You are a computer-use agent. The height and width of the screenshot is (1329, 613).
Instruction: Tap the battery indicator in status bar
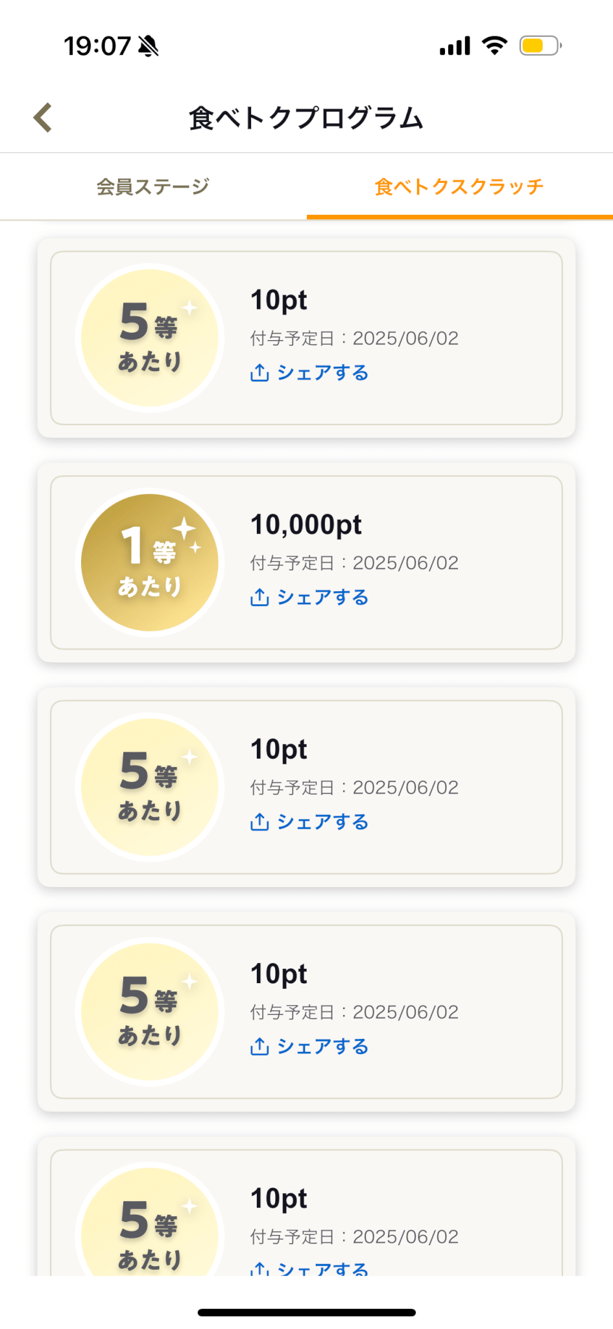pyautogui.click(x=540, y=46)
